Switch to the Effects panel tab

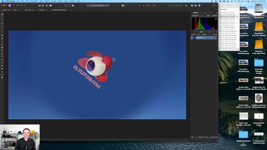(206, 32)
